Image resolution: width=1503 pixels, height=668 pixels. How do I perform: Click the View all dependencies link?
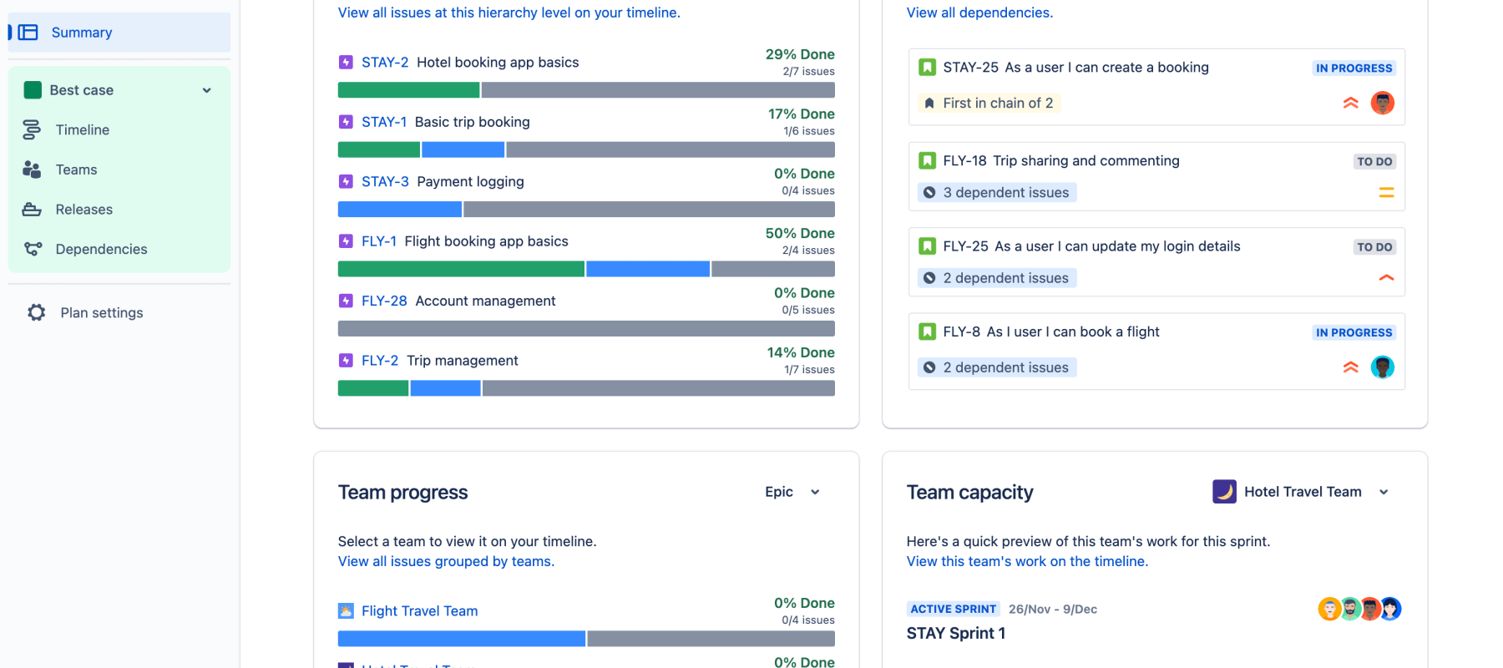tap(979, 13)
